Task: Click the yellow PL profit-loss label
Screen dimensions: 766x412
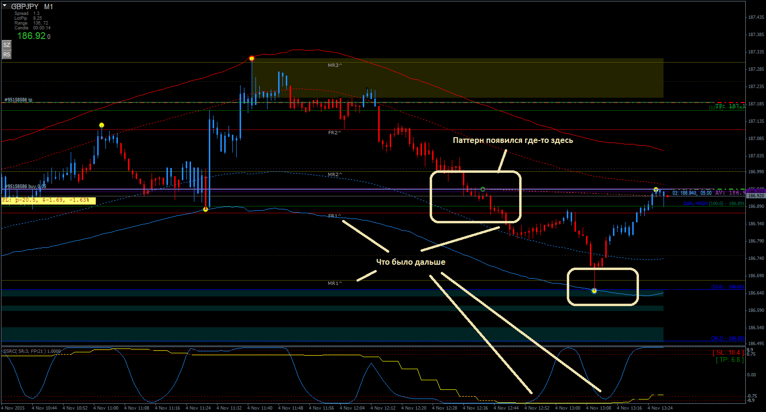Action: click(x=48, y=200)
